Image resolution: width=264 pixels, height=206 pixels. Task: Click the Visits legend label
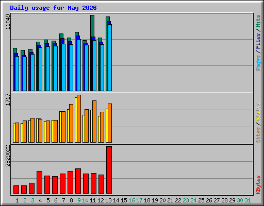[258, 112]
